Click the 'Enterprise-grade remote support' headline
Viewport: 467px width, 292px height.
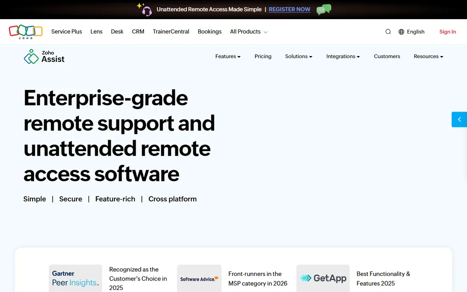pos(119,136)
